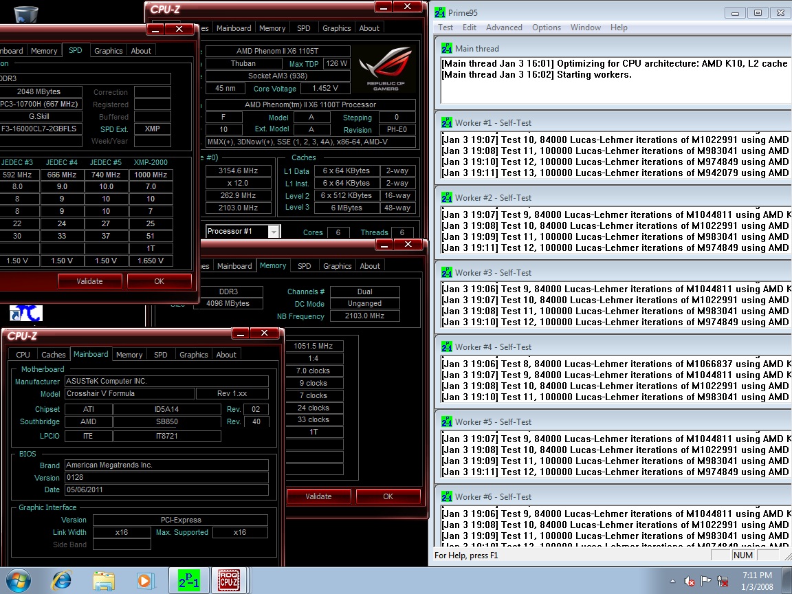Viewport: 792px width, 594px height.
Task: Click the Prime95 title bar icon
Action: point(440,12)
